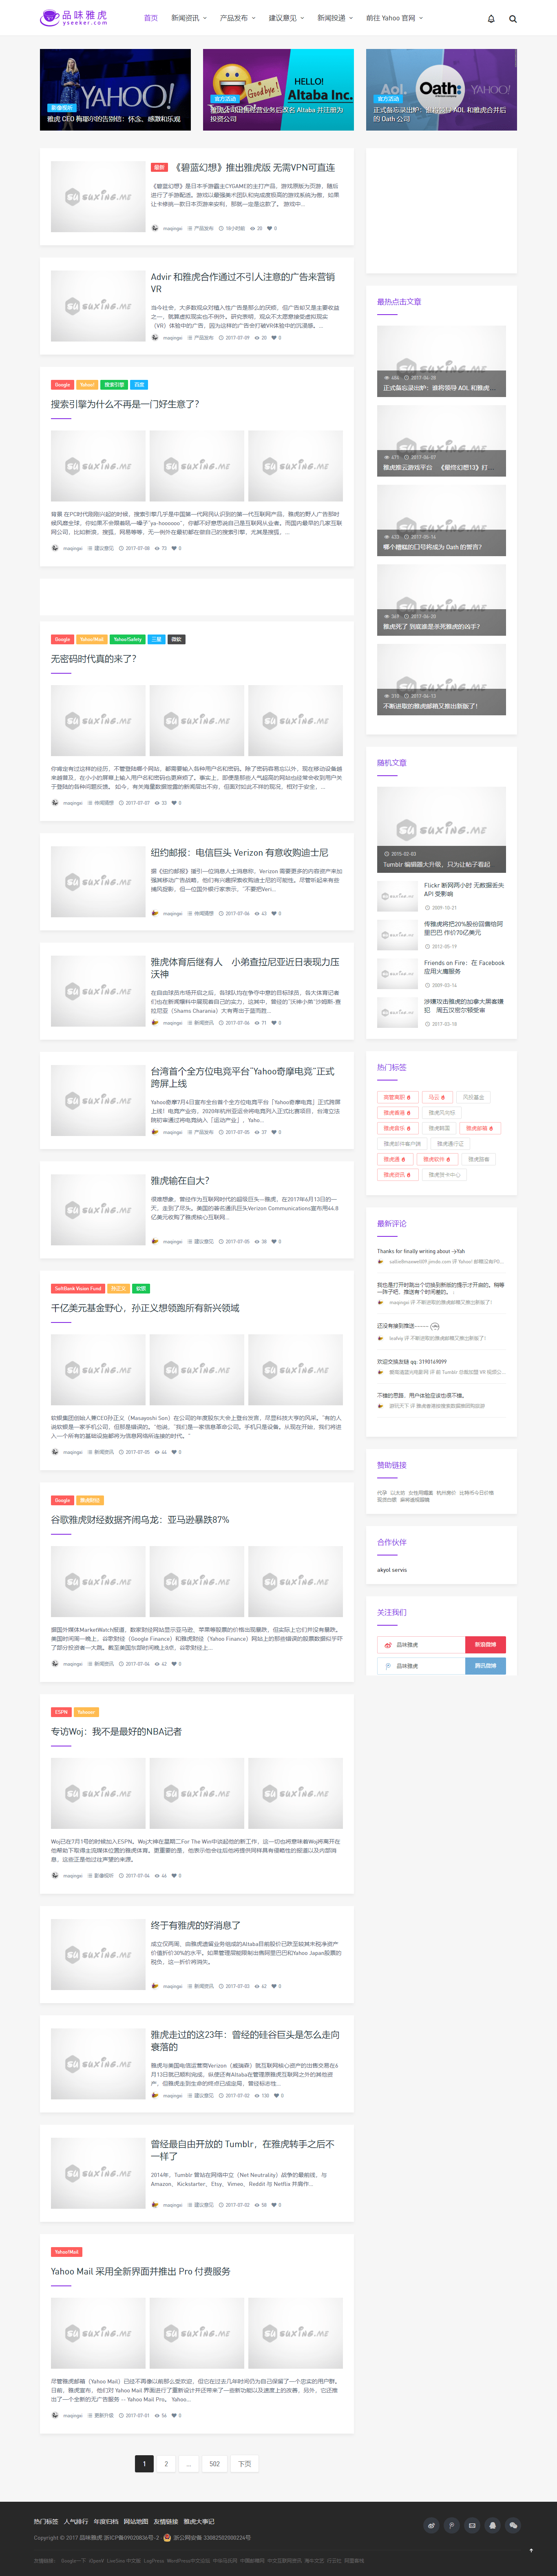
Task: Select hot tag 高管离职
Action: 397,1097
